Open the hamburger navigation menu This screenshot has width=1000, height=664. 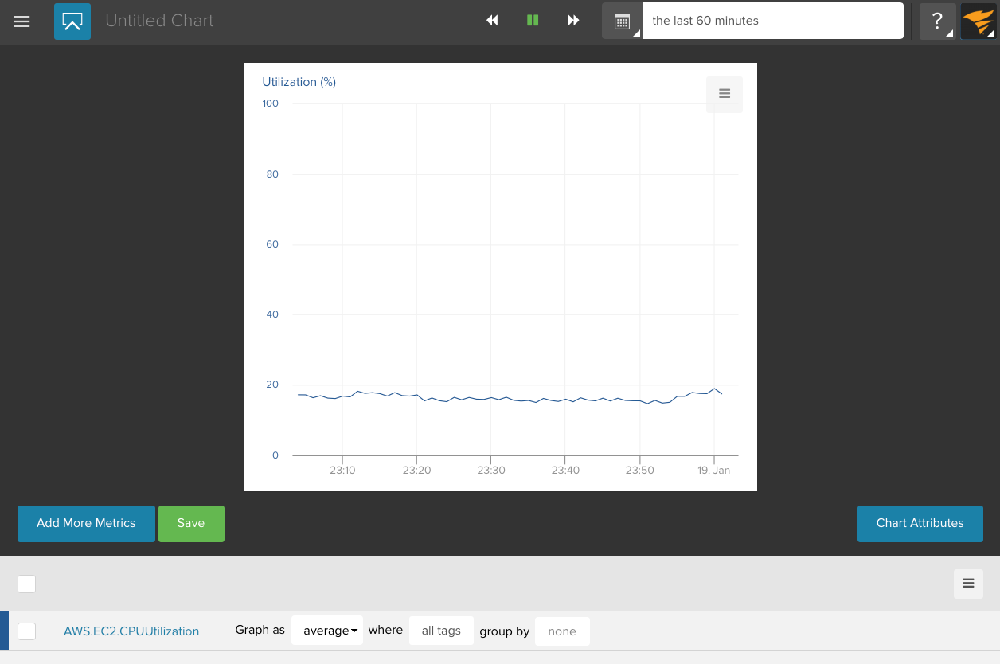pos(22,21)
